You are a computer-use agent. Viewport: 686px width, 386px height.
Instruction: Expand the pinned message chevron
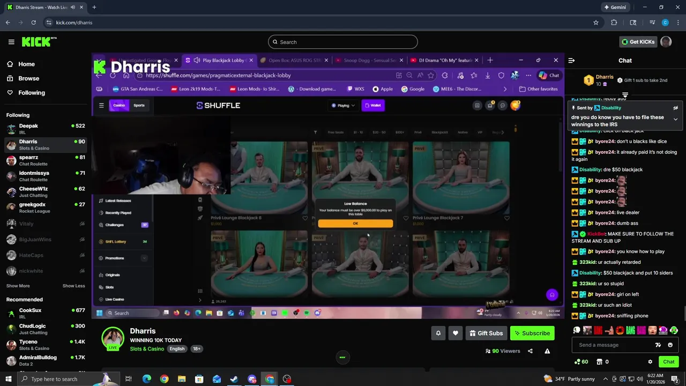pyautogui.click(x=675, y=119)
